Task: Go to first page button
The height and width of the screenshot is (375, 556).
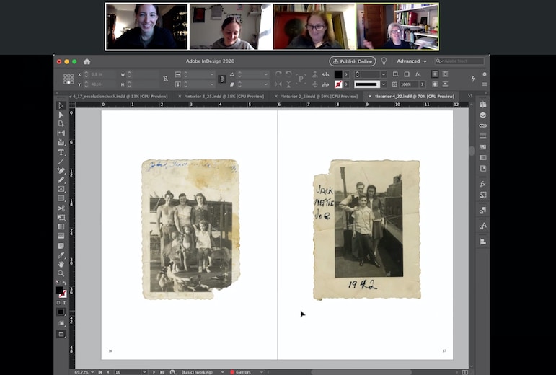Action: coord(100,372)
